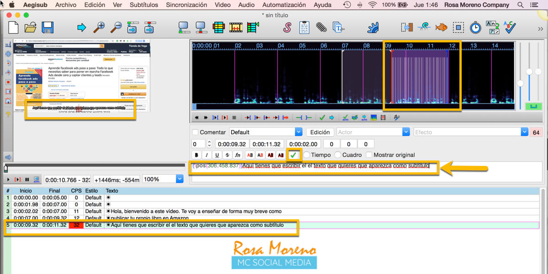This screenshot has height=274, width=548.
Task: Pause video button below the preview
Action: pos(27,180)
